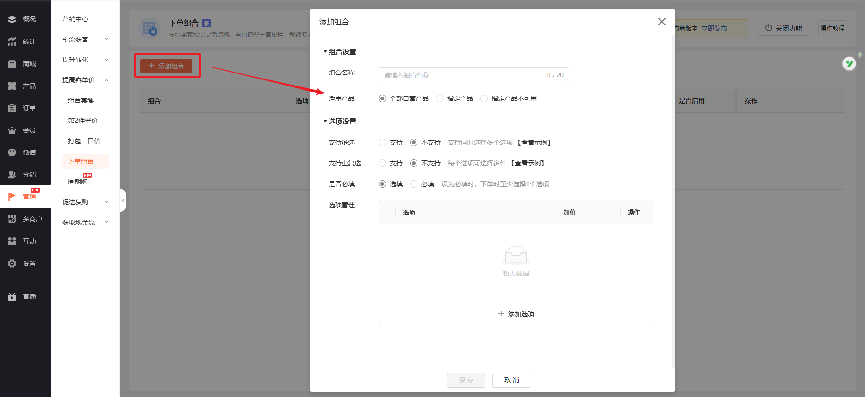Screen dimensions: 865x397
Task: Open the 订单 orders icon
Action: point(12,108)
